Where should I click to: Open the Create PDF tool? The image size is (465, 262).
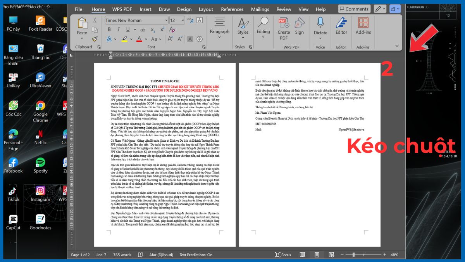click(284, 28)
